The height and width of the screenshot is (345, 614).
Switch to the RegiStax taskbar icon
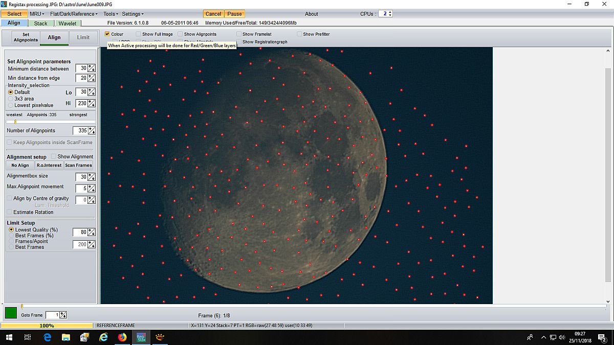[141, 337]
